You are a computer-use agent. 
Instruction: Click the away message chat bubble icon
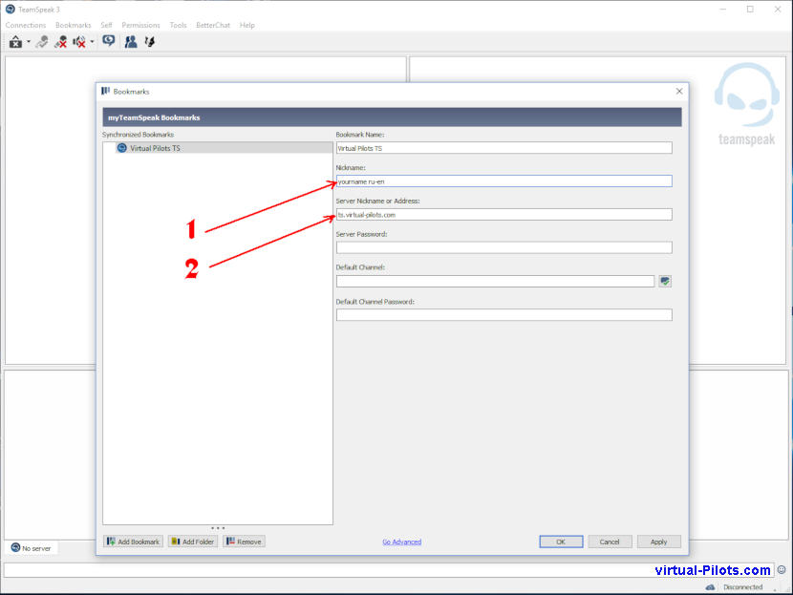click(x=108, y=41)
